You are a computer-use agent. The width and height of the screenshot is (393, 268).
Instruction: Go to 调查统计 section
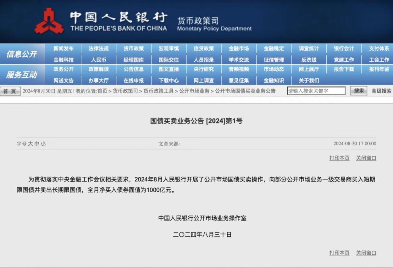309,49
